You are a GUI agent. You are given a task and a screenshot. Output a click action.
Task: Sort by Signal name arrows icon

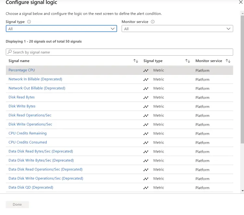136,61
